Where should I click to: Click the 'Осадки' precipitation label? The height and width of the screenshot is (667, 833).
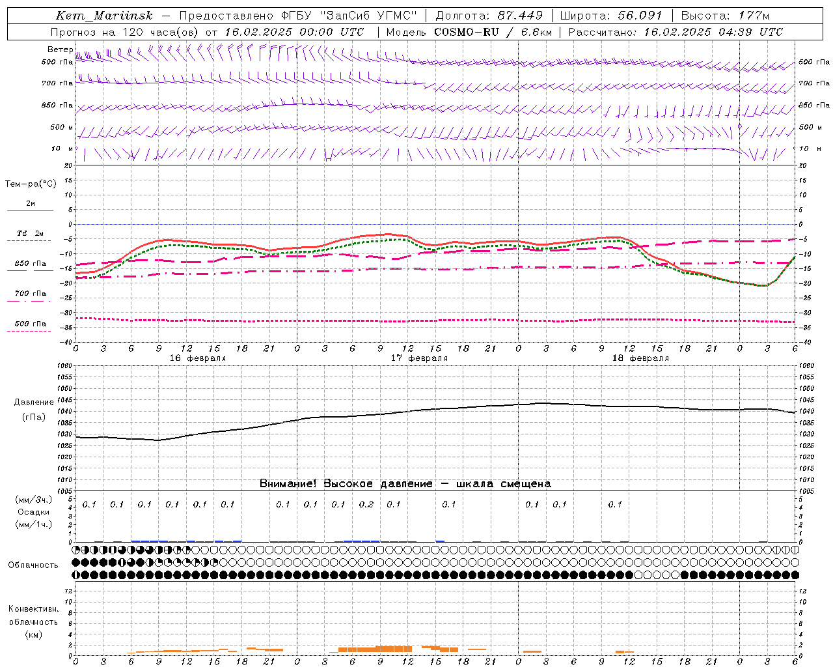[x=33, y=512]
